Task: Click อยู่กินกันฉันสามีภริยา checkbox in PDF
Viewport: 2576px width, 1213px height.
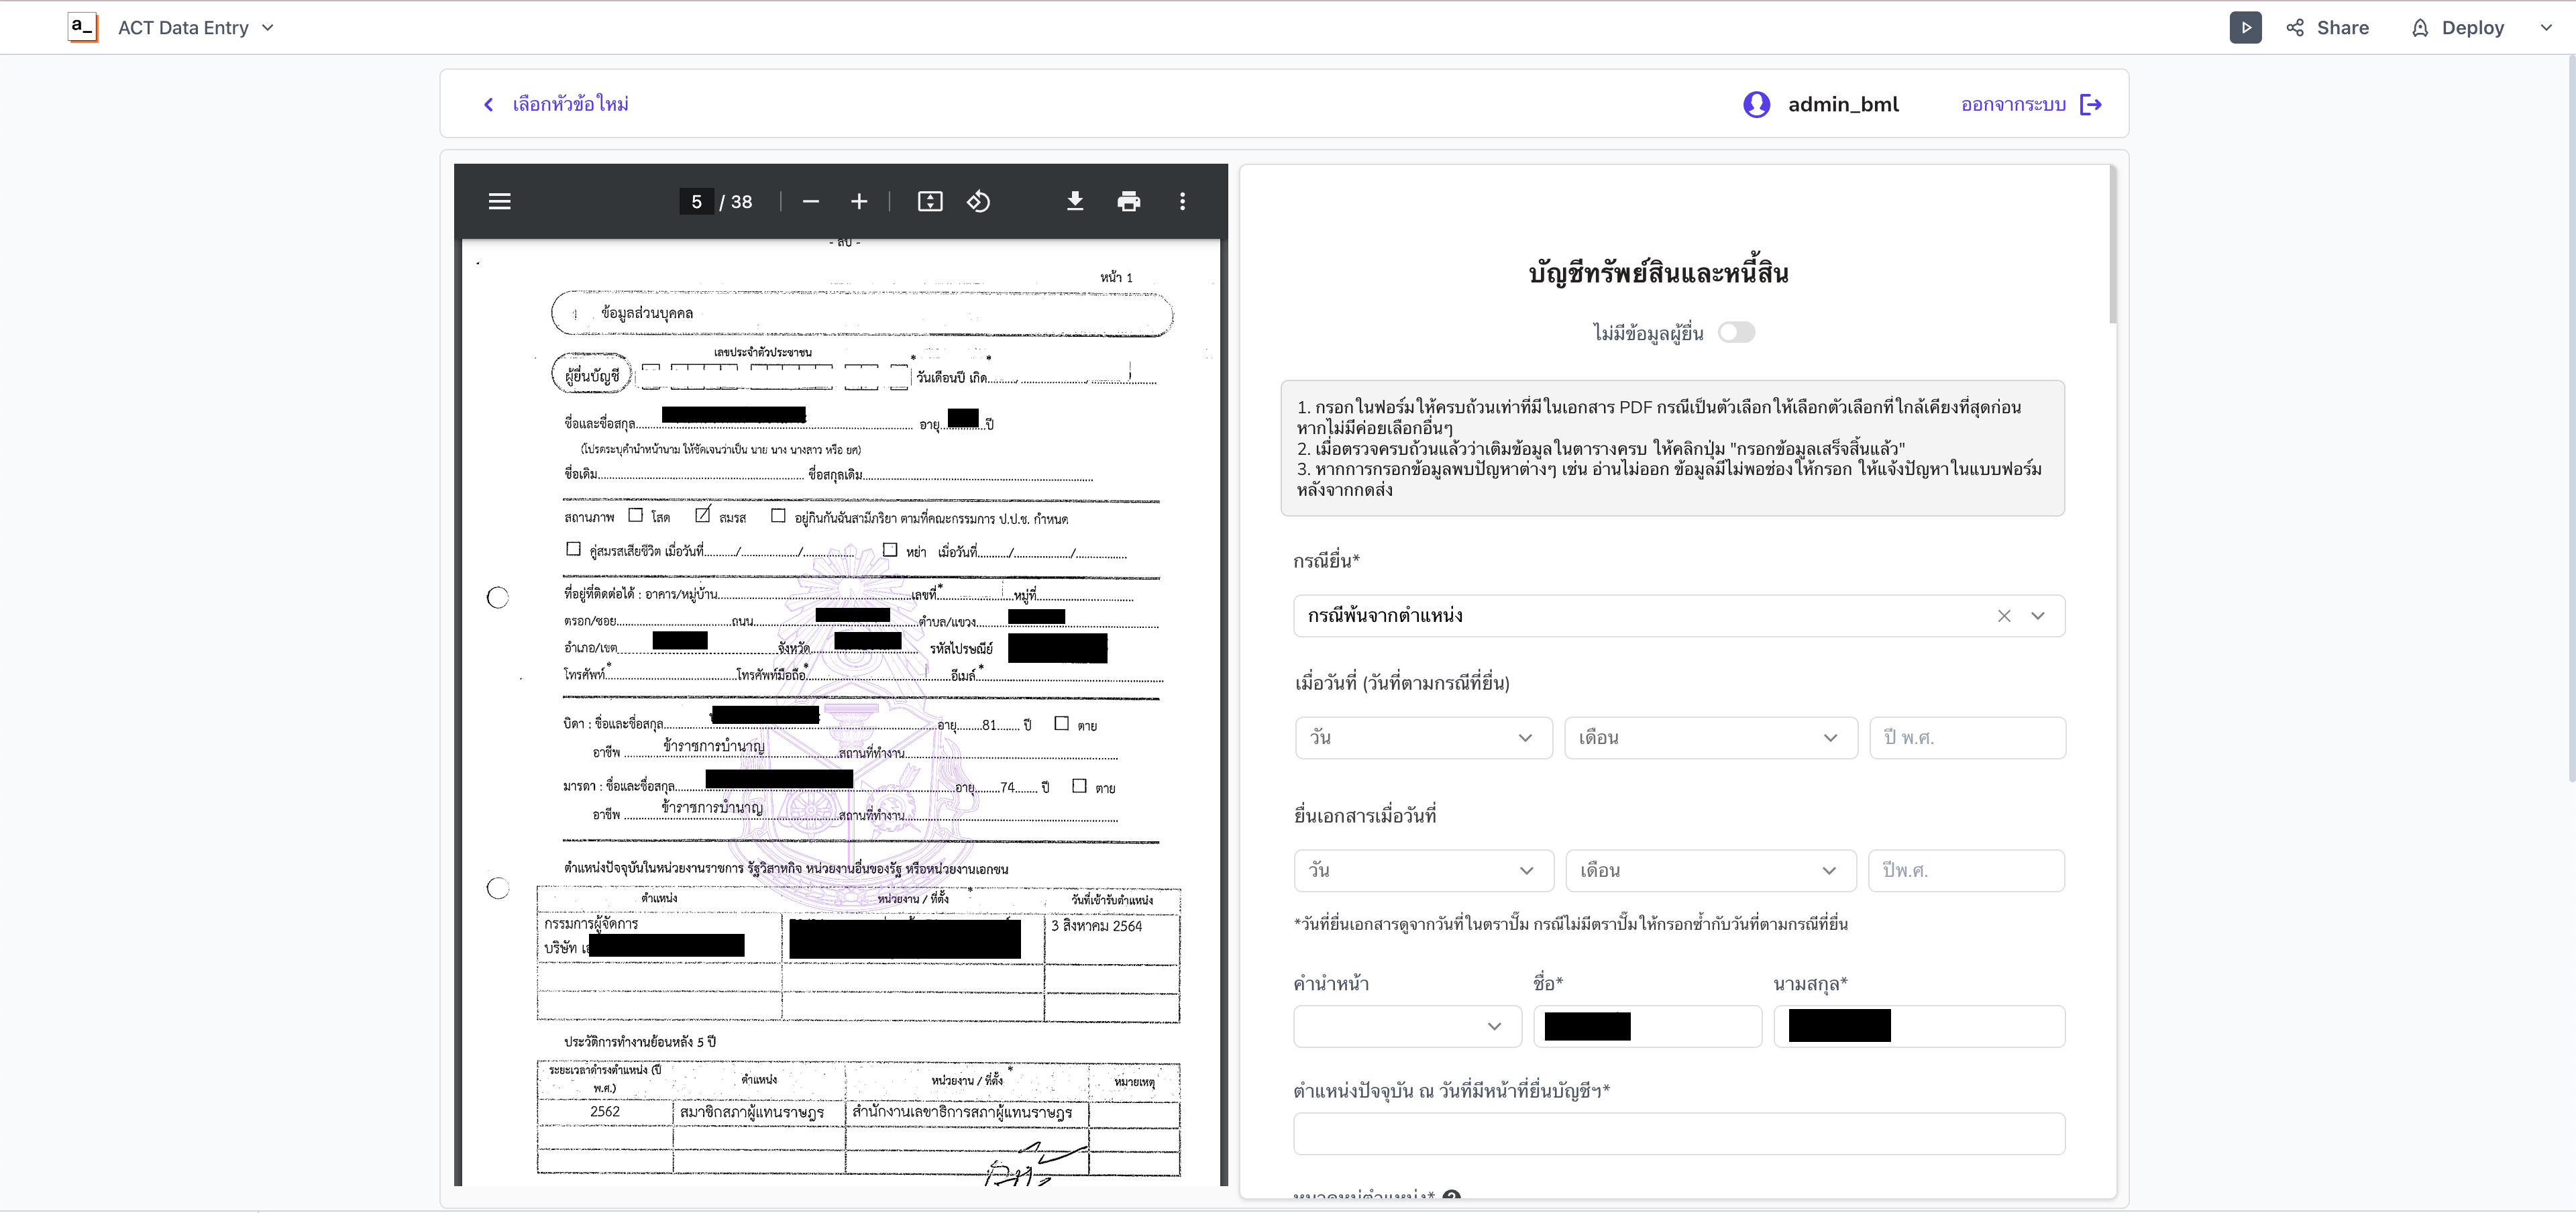Action: (x=778, y=516)
